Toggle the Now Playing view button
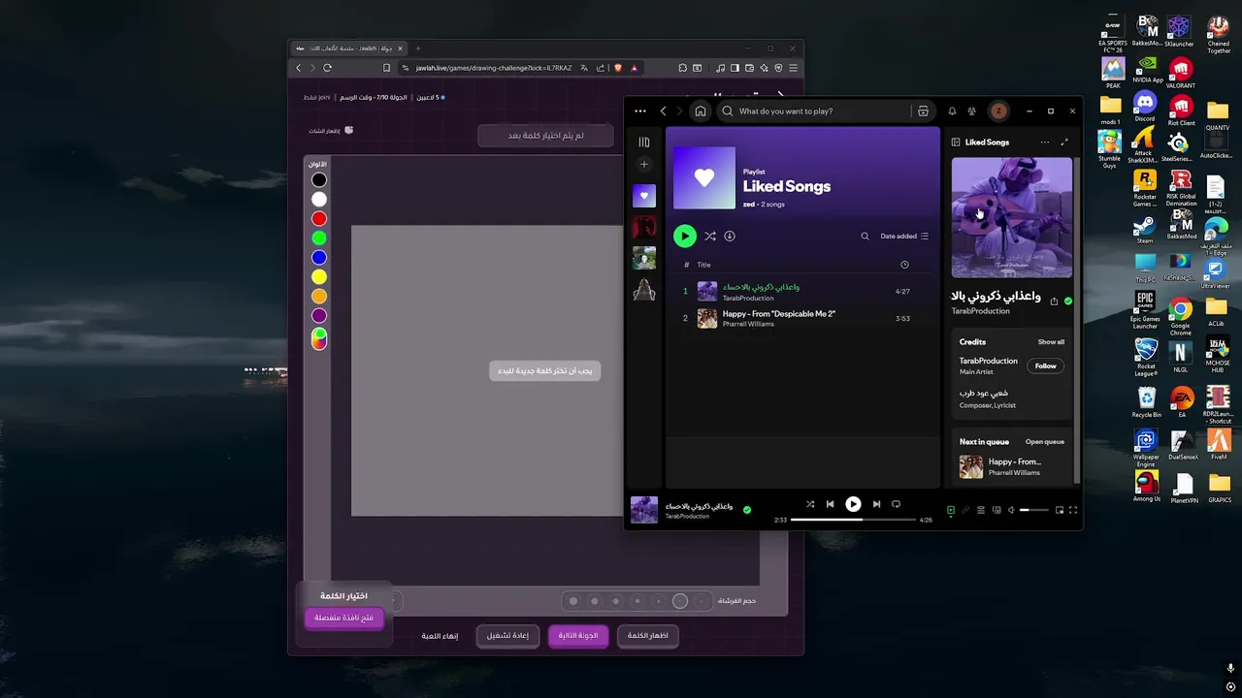The height and width of the screenshot is (698, 1242). (951, 510)
